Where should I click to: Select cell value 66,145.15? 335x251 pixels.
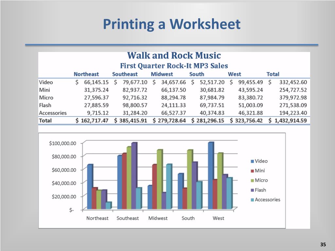pos(96,82)
